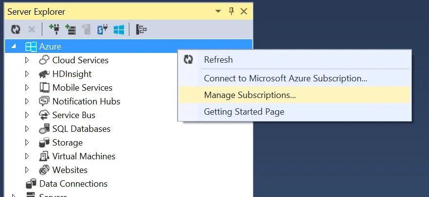Image resolution: width=429 pixels, height=197 pixels.
Task: Expand the Virtual Machines node
Action: pos(27,156)
